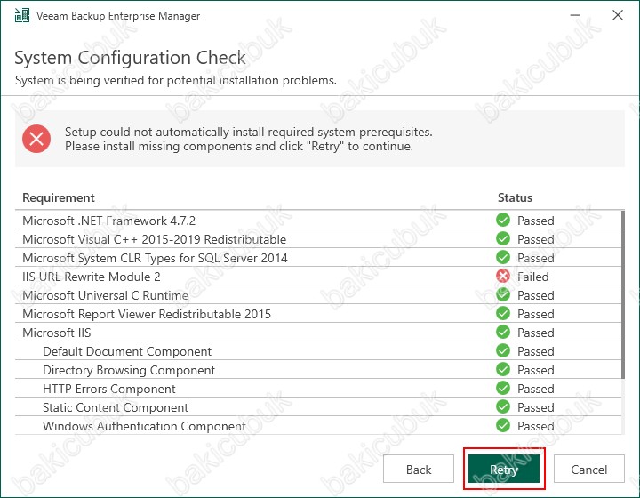Click the red error icon in banner

click(x=36, y=139)
